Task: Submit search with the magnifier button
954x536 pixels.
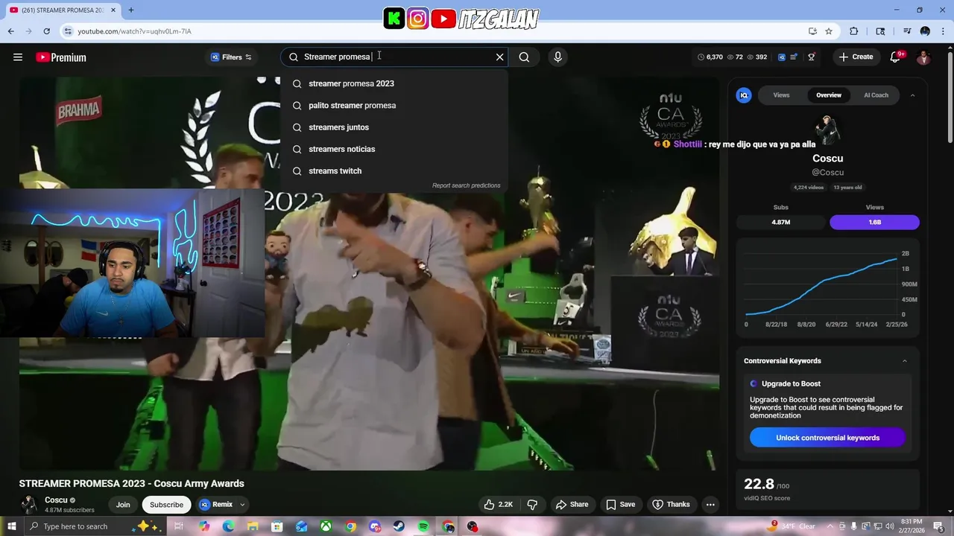Action: (524, 57)
